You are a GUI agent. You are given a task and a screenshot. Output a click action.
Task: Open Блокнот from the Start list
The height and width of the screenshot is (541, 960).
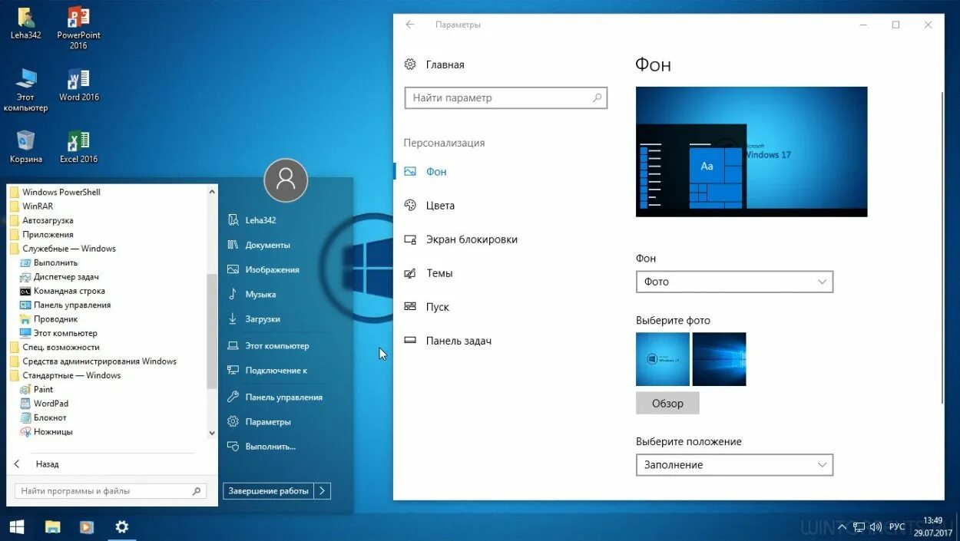50,417
